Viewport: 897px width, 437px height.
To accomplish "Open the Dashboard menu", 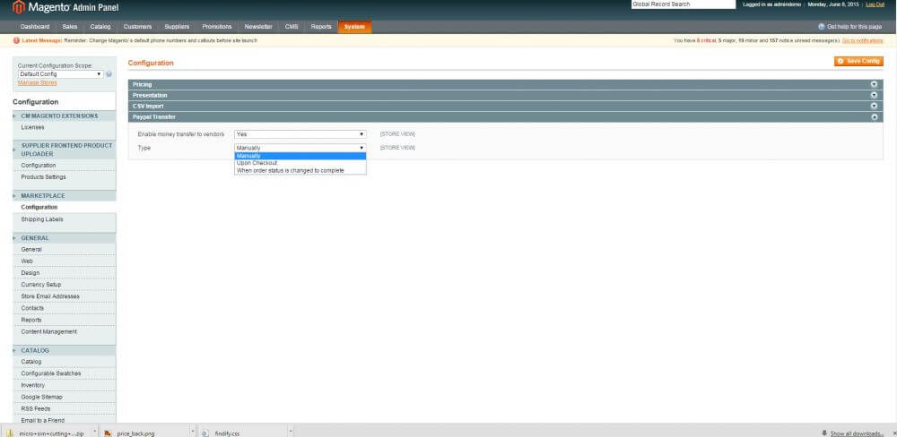I will [35, 27].
